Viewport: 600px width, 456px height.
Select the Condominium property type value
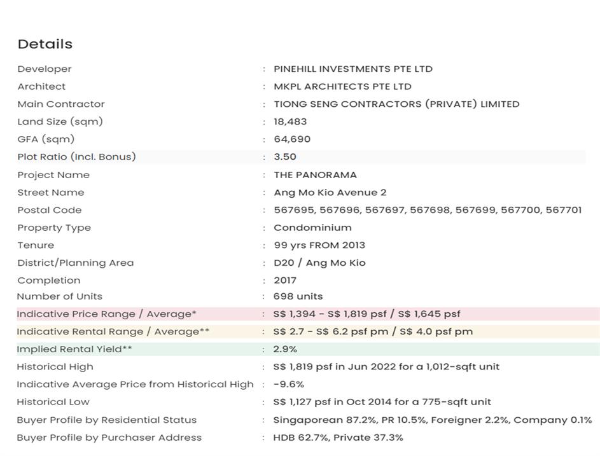(x=312, y=228)
